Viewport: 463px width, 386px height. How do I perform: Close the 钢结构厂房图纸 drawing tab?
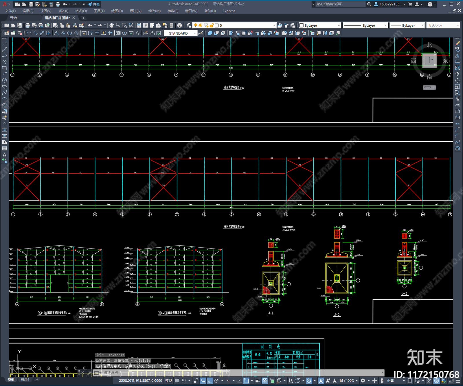[74, 18]
